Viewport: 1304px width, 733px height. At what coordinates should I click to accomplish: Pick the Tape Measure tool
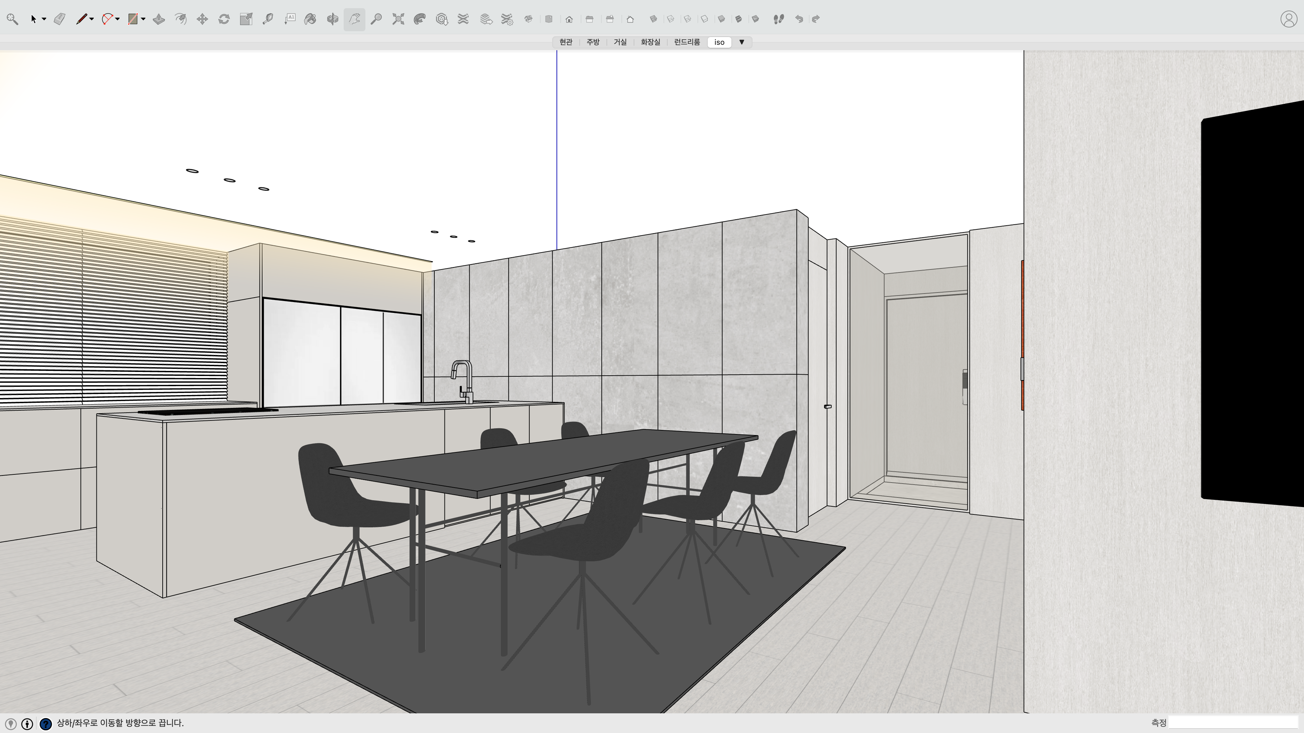[268, 19]
